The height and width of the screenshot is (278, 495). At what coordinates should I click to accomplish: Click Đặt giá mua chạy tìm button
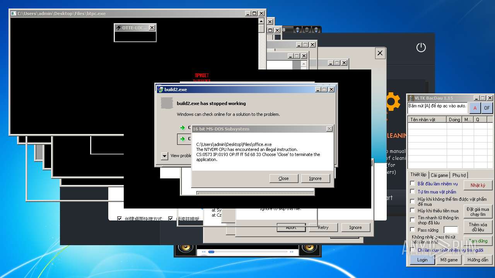click(x=478, y=212)
